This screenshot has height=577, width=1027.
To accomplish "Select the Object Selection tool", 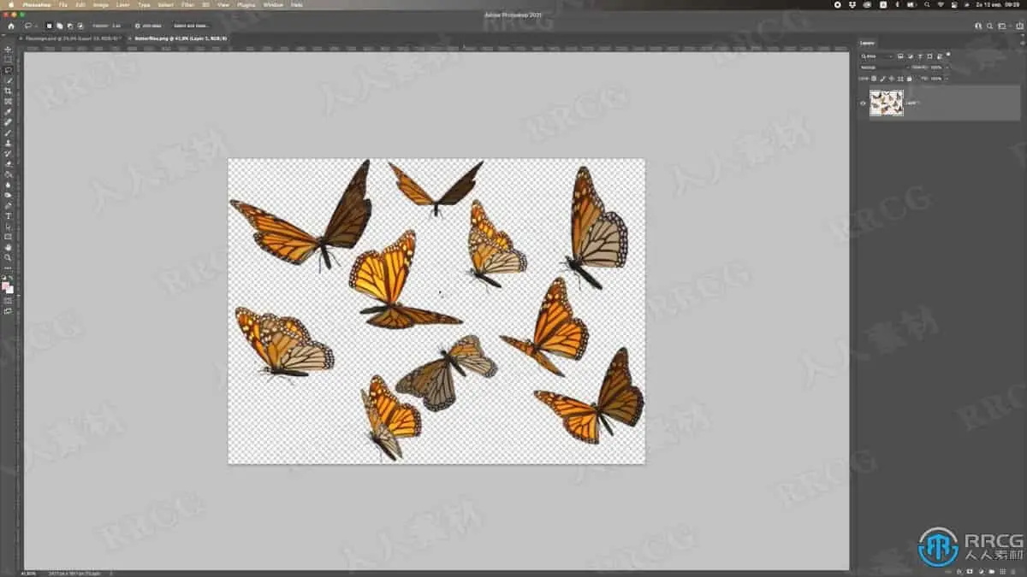I will 8,80.
